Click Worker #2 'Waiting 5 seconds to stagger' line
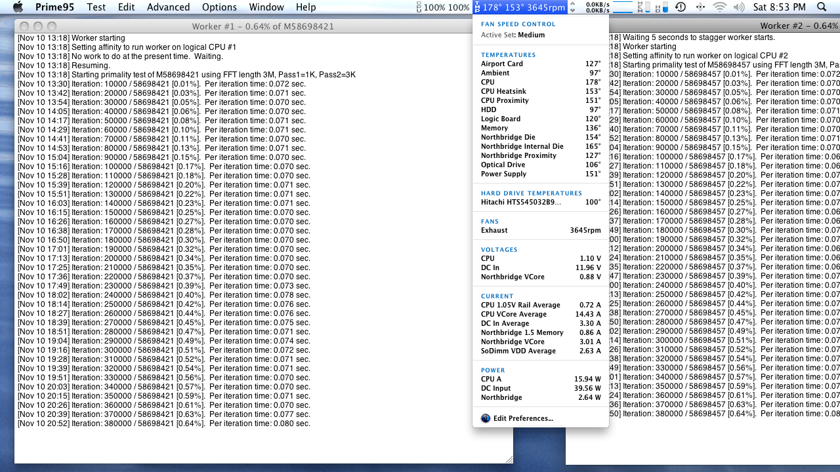Screen dimensions: 840x472 [692, 38]
